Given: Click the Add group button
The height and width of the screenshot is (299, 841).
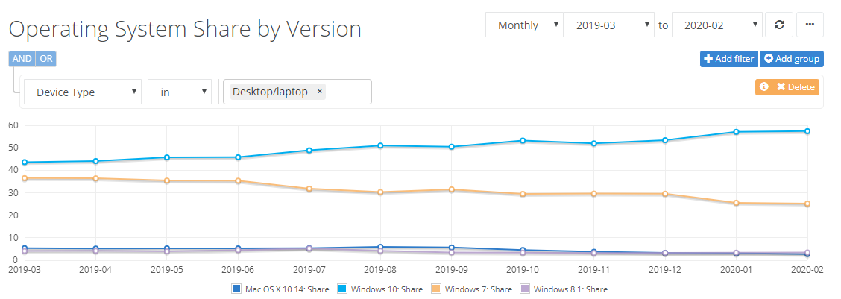Looking at the screenshot, I should click(791, 59).
